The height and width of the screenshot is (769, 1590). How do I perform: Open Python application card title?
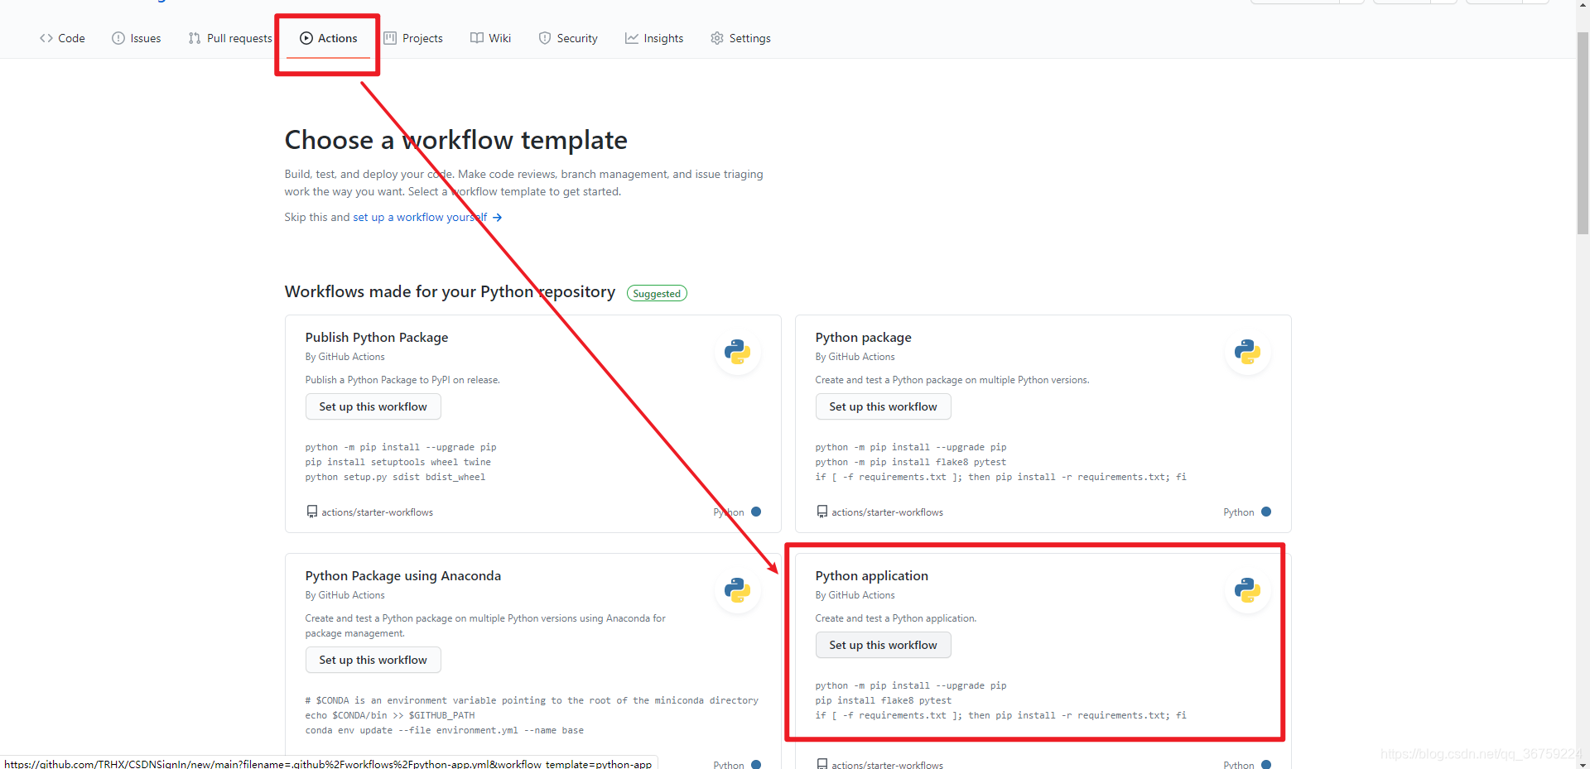872,575
